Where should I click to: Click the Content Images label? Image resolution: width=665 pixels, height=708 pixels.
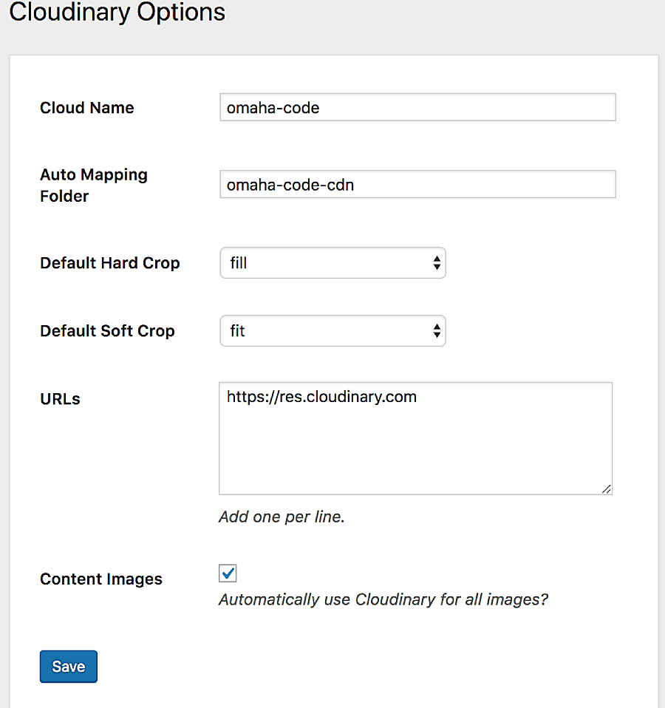pos(101,579)
